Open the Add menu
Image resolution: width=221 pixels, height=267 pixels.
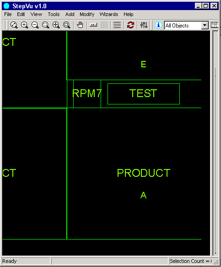coord(70,14)
